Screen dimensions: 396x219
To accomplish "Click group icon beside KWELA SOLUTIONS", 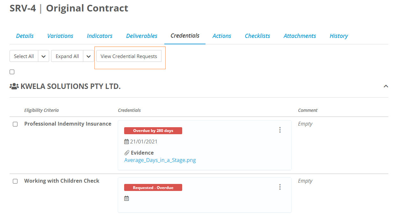I will 14,86.
